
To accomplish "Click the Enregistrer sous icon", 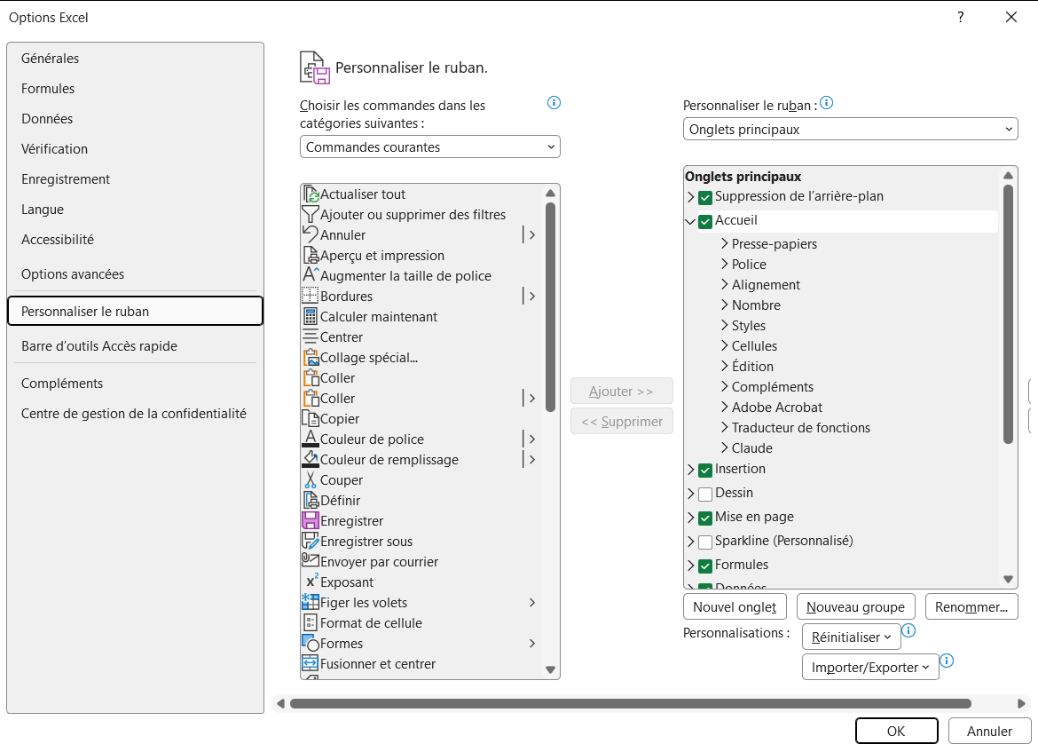I will (311, 542).
